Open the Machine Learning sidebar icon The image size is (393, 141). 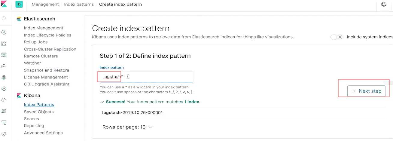[x=4, y=89]
